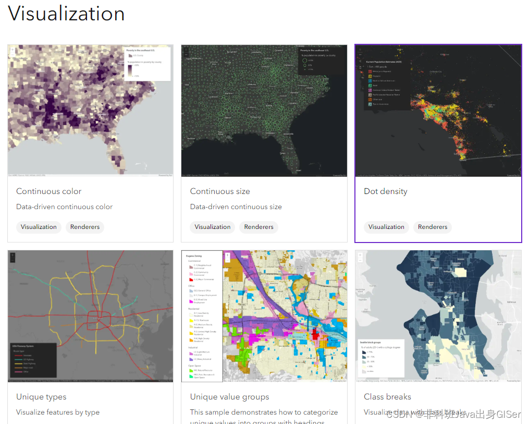This screenshot has height=424, width=529.
Task: Click 'This sample demonstrates how to categorize' text
Action: click(264, 412)
